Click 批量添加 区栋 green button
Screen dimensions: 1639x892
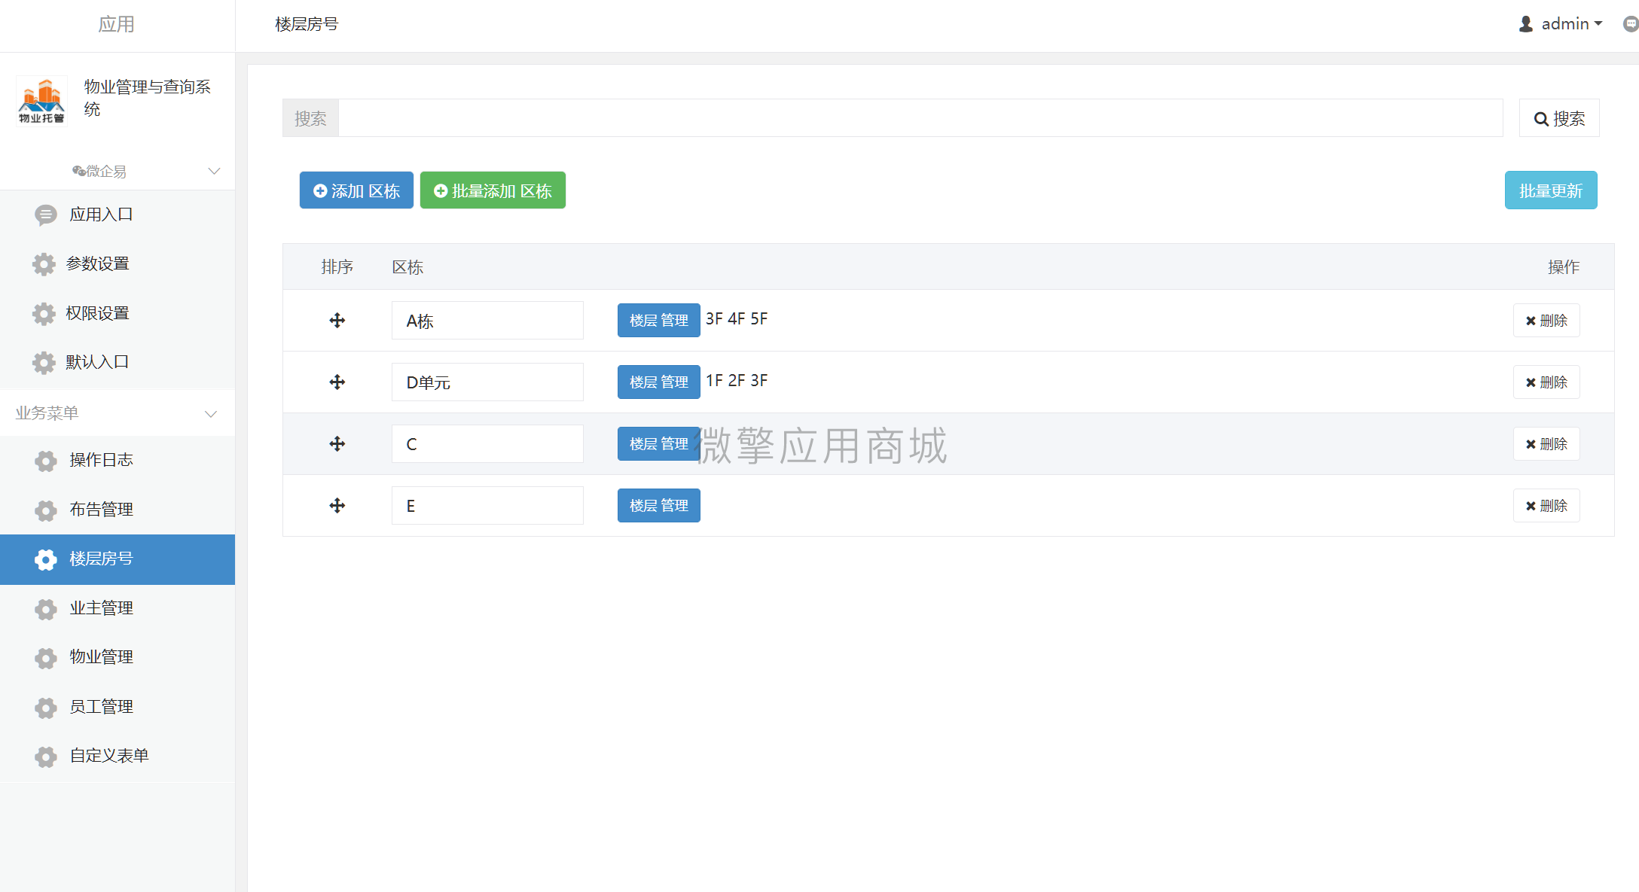[493, 190]
